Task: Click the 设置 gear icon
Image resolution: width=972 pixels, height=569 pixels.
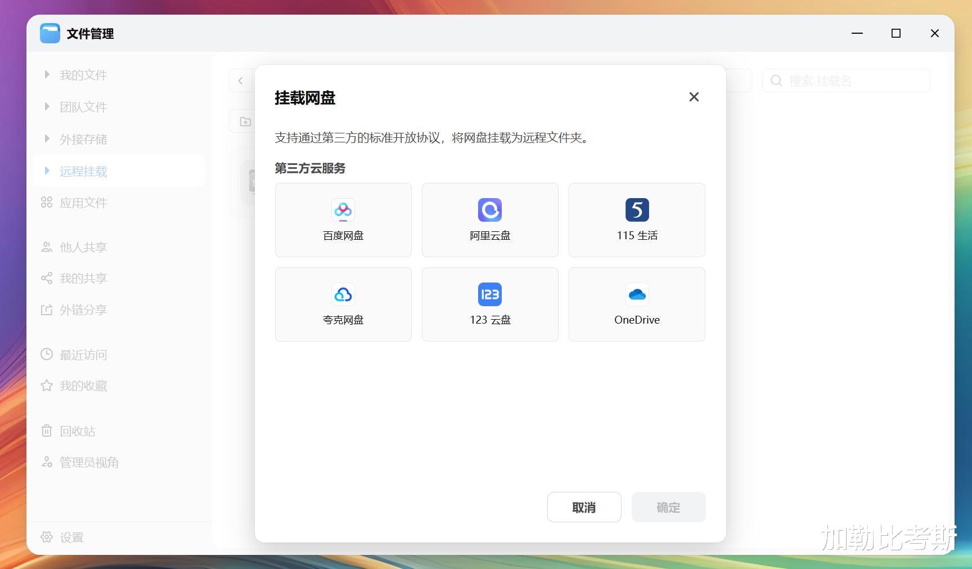Action: (47, 537)
